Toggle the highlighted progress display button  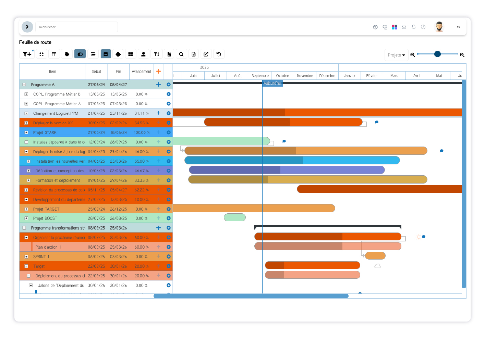click(80, 54)
